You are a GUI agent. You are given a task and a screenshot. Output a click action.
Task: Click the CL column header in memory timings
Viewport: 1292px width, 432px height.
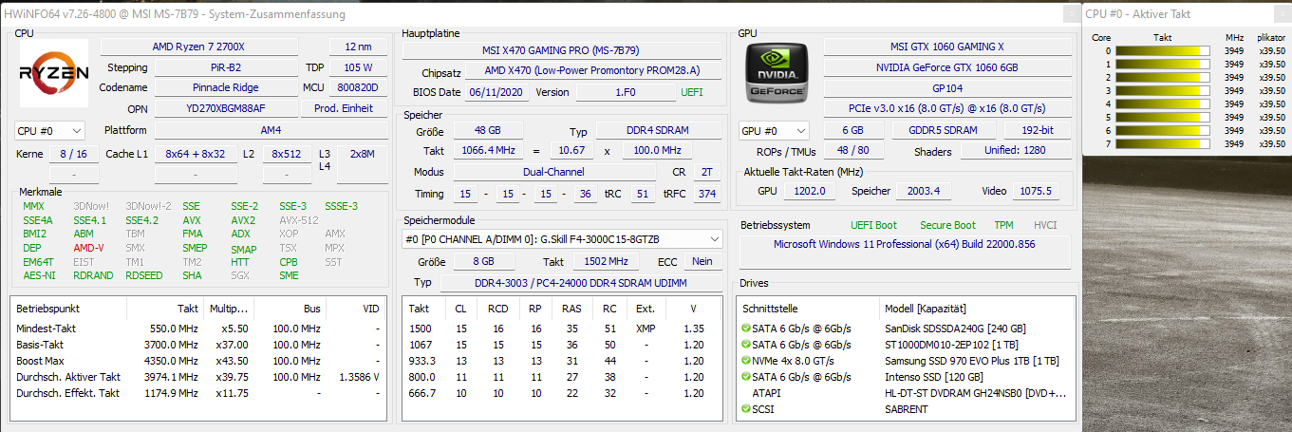coord(460,309)
